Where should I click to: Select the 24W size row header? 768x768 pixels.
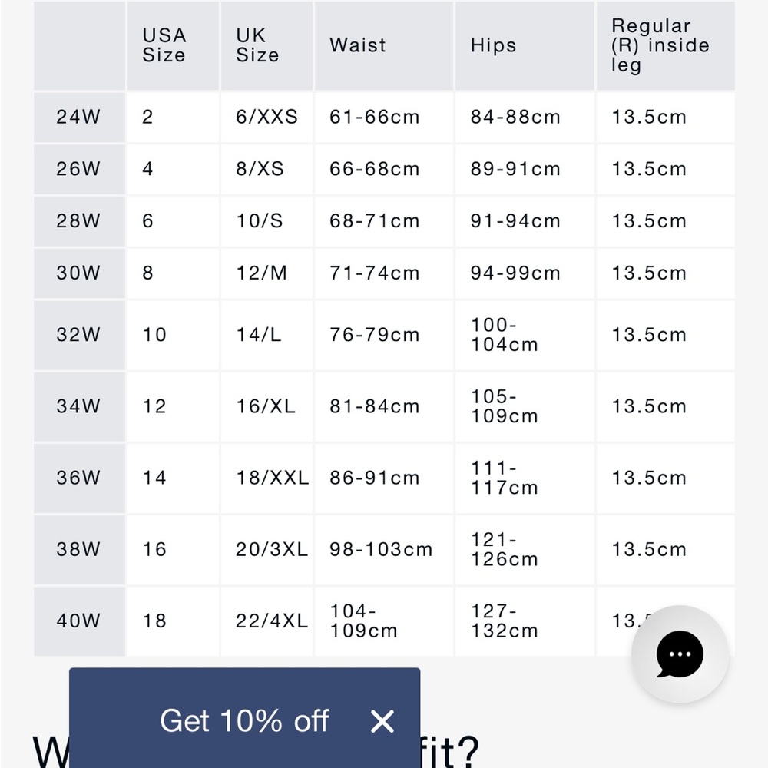(x=79, y=117)
